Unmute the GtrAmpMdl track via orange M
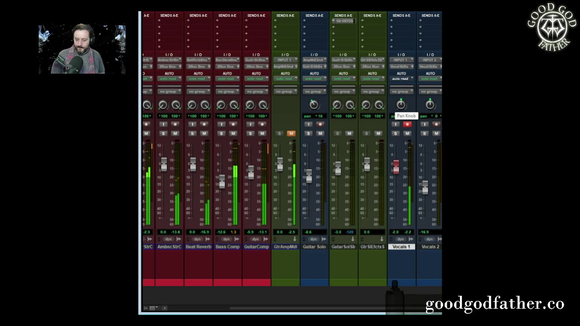The image size is (580, 326). click(291, 133)
